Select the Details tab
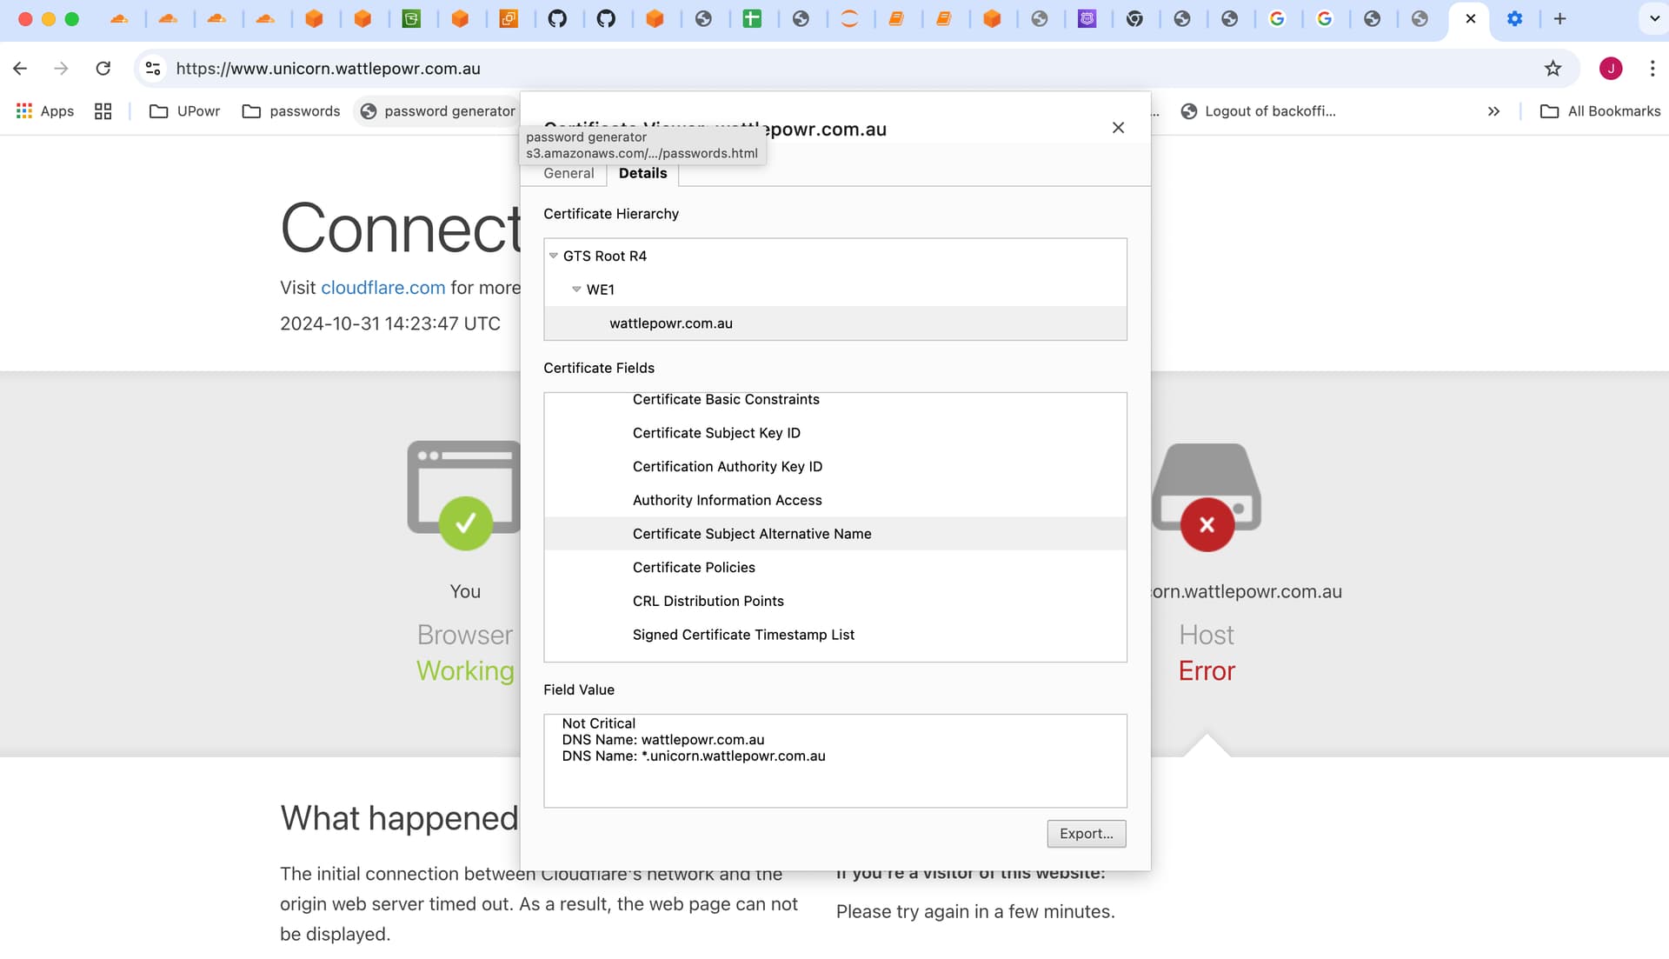1669x959 pixels. click(x=642, y=173)
